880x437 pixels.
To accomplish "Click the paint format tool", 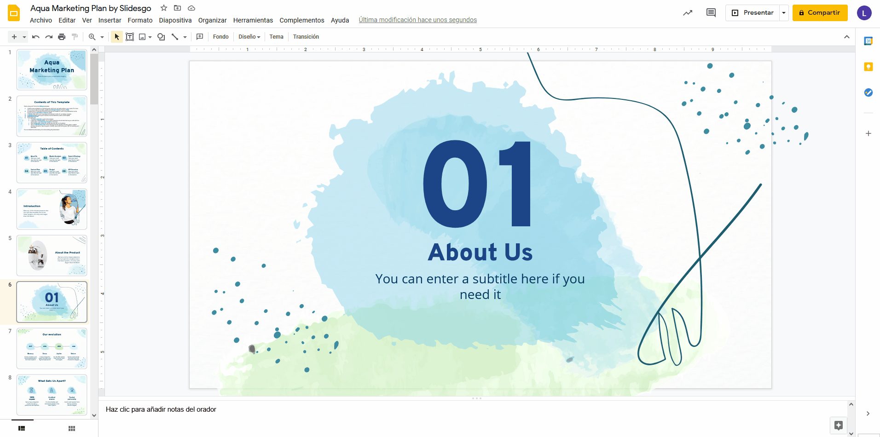I will pyautogui.click(x=75, y=37).
